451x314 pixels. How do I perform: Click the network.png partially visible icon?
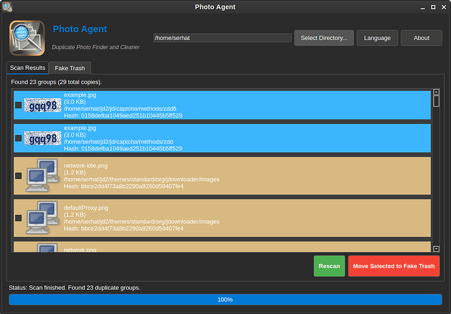click(x=43, y=248)
